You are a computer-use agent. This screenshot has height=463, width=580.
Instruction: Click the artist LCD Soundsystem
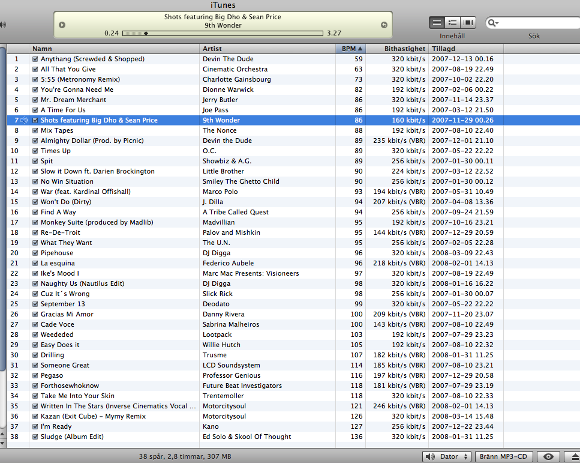click(231, 365)
